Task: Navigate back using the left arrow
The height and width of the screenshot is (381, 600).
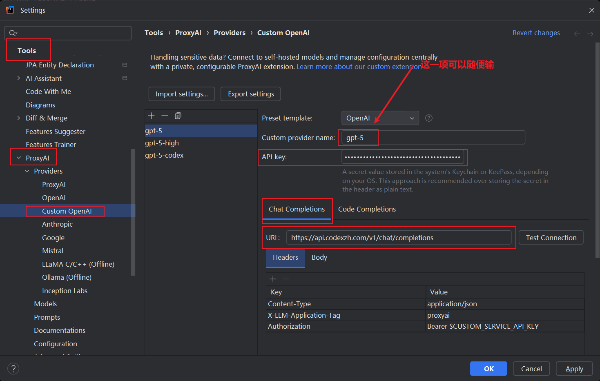Action: pos(577,33)
